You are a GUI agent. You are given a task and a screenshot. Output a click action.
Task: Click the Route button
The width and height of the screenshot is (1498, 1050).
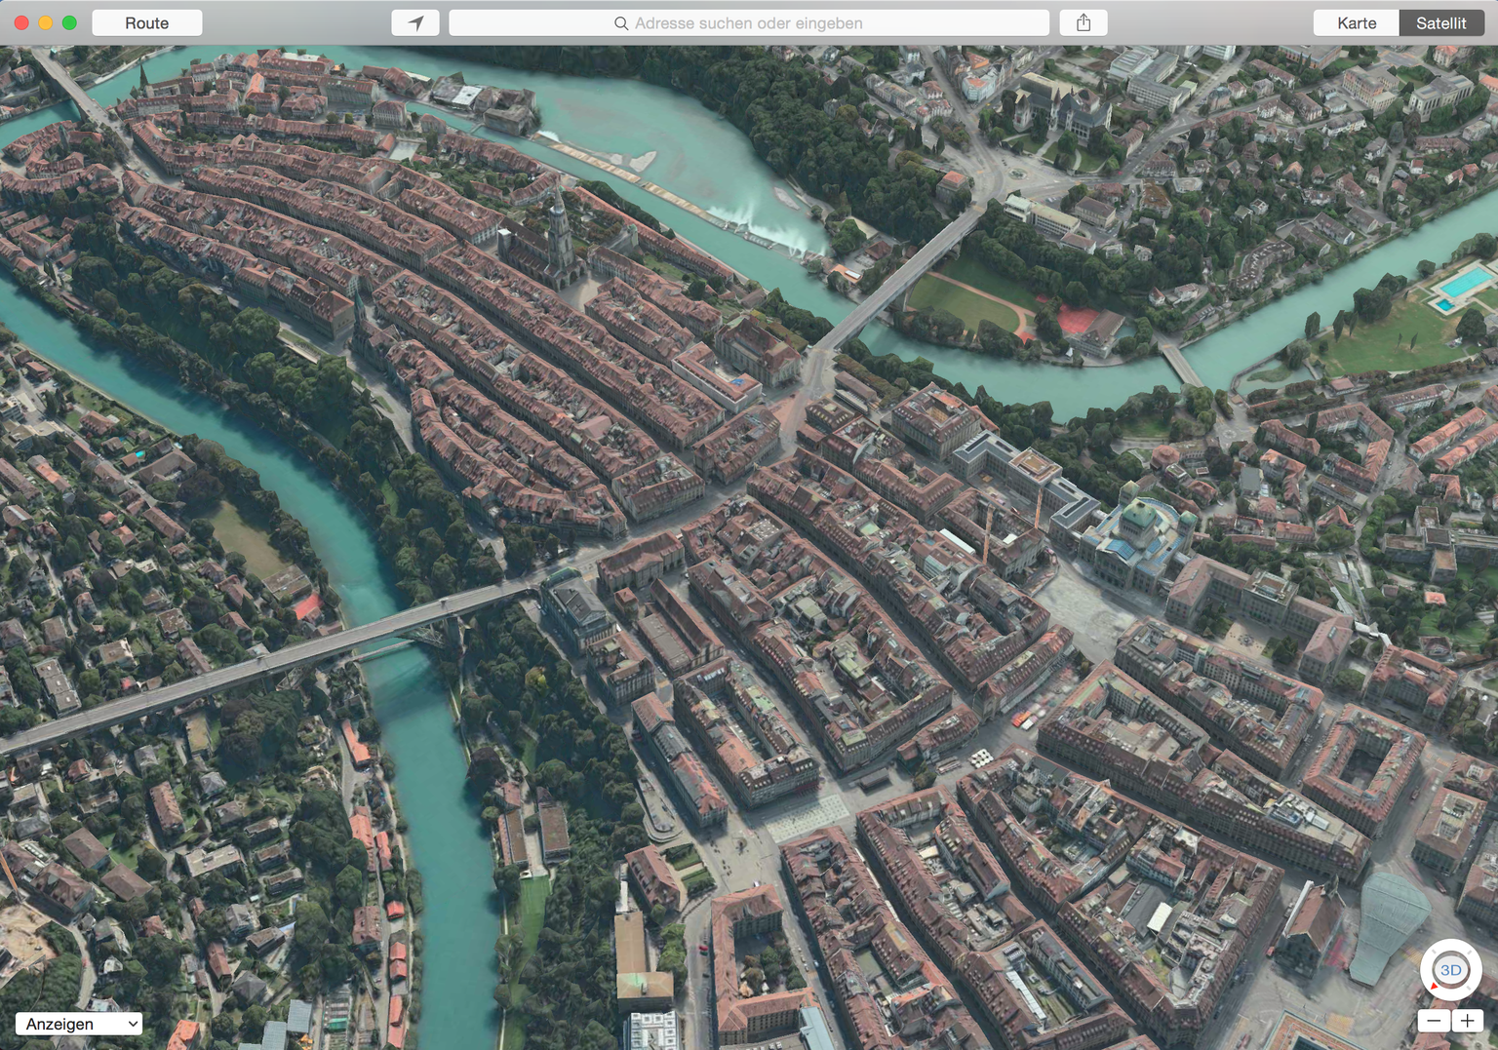point(146,23)
